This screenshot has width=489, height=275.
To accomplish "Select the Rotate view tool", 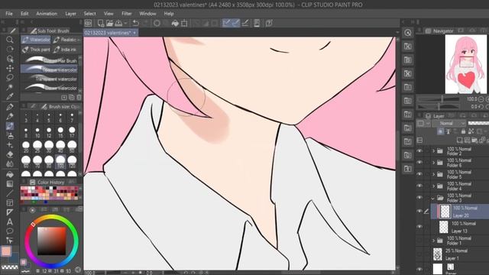I will (x=10, y=49).
